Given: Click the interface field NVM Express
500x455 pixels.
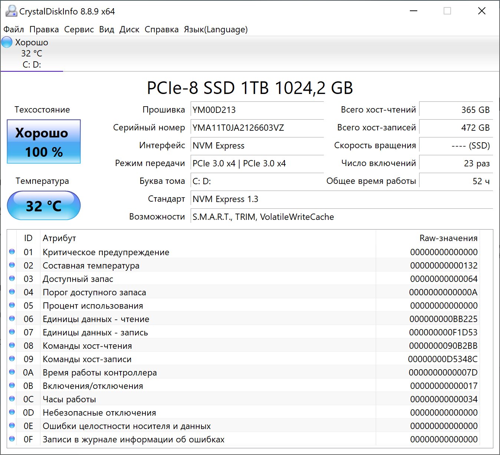Looking at the screenshot, I should [257, 146].
